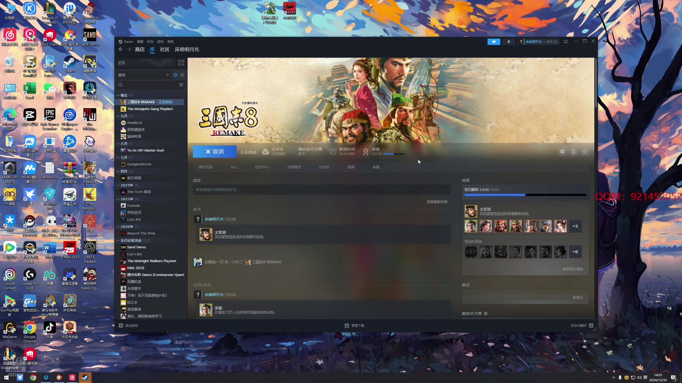
Task: Go to the 商店 tab
Action: click(140, 49)
